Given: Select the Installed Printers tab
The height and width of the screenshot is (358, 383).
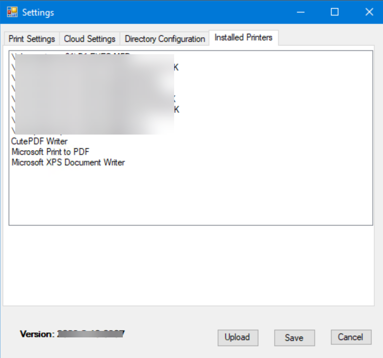Looking at the screenshot, I should (x=243, y=38).
